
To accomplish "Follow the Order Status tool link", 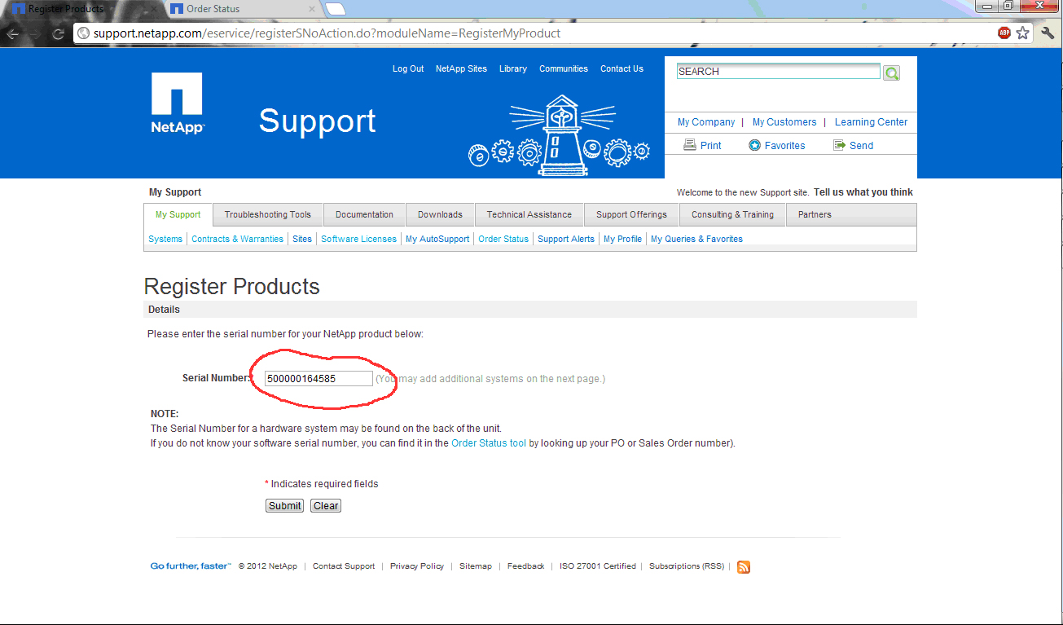I will (489, 443).
